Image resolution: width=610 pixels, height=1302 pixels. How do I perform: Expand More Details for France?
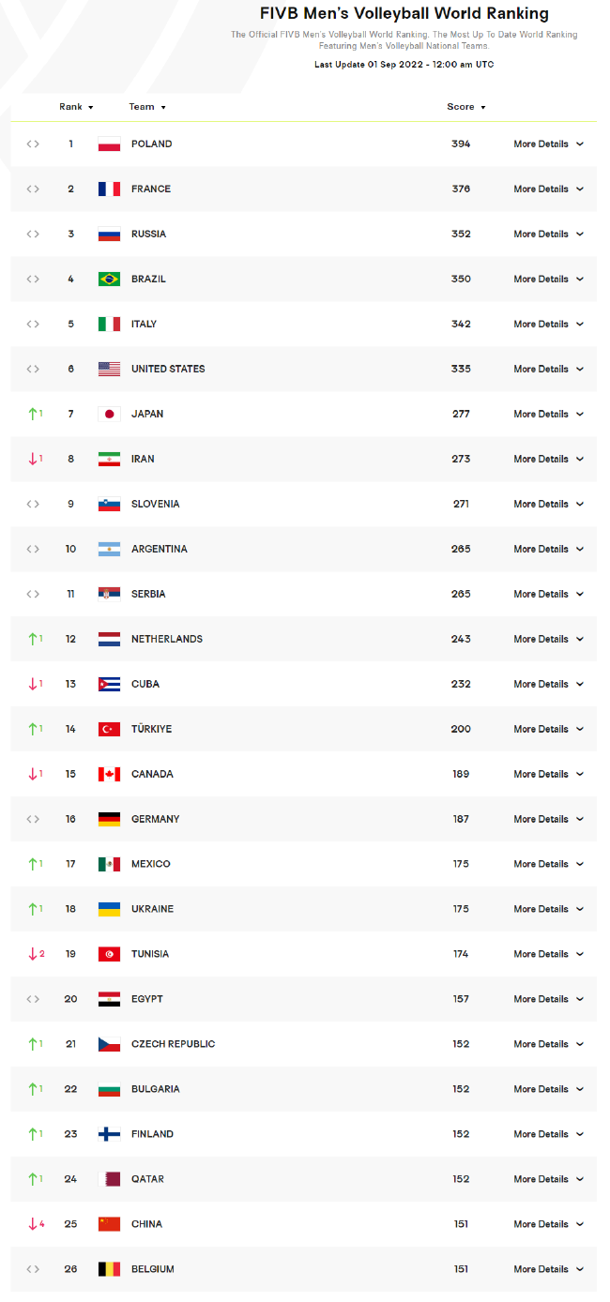click(x=549, y=189)
